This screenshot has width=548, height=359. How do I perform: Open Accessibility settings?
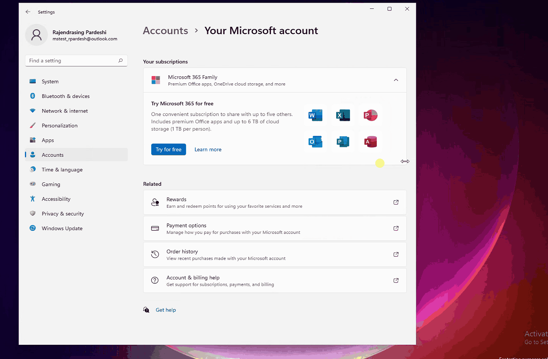coord(76,199)
